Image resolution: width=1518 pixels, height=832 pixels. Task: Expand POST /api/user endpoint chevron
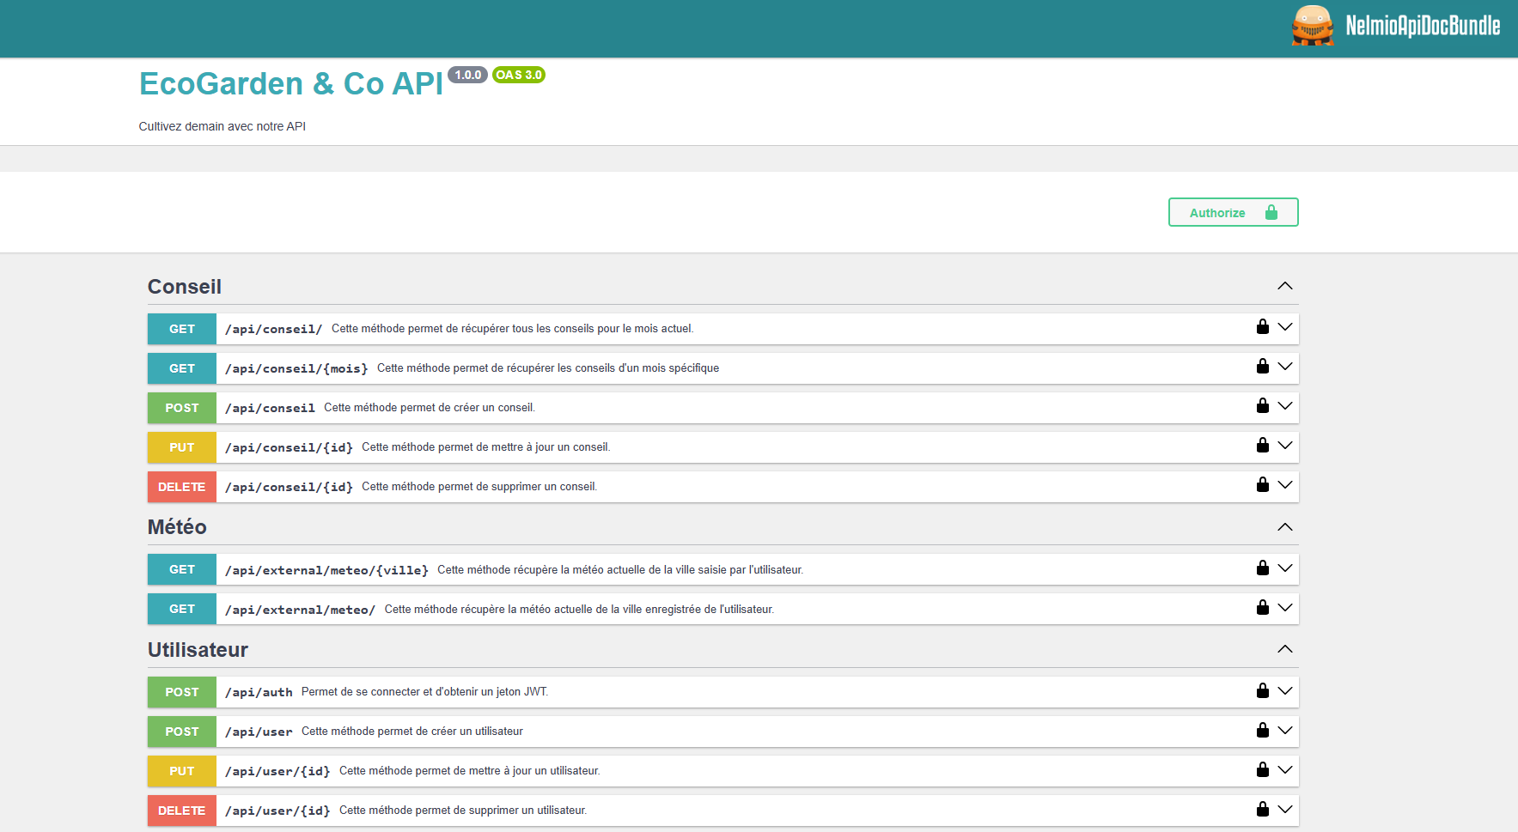[x=1284, y=731]
